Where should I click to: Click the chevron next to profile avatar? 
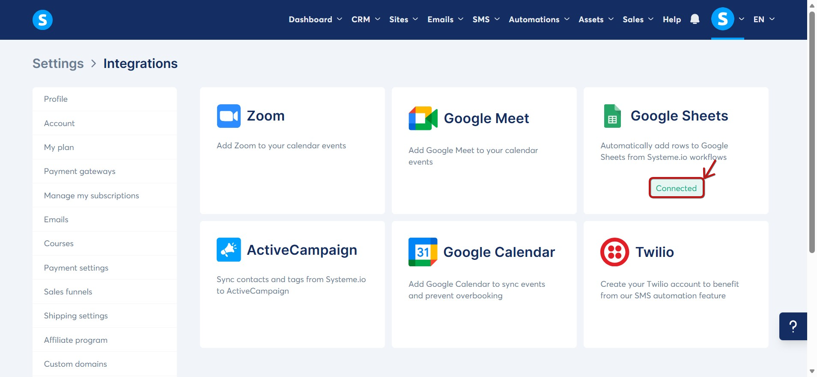(741, 19)
